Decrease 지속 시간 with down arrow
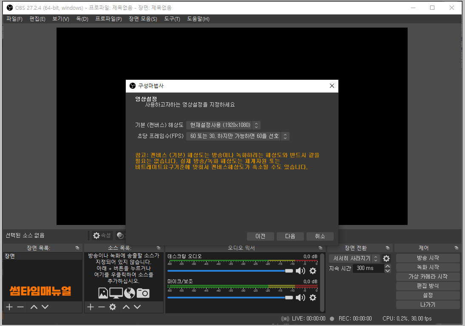This screenshot has width=465, height=326. point(388,271)
